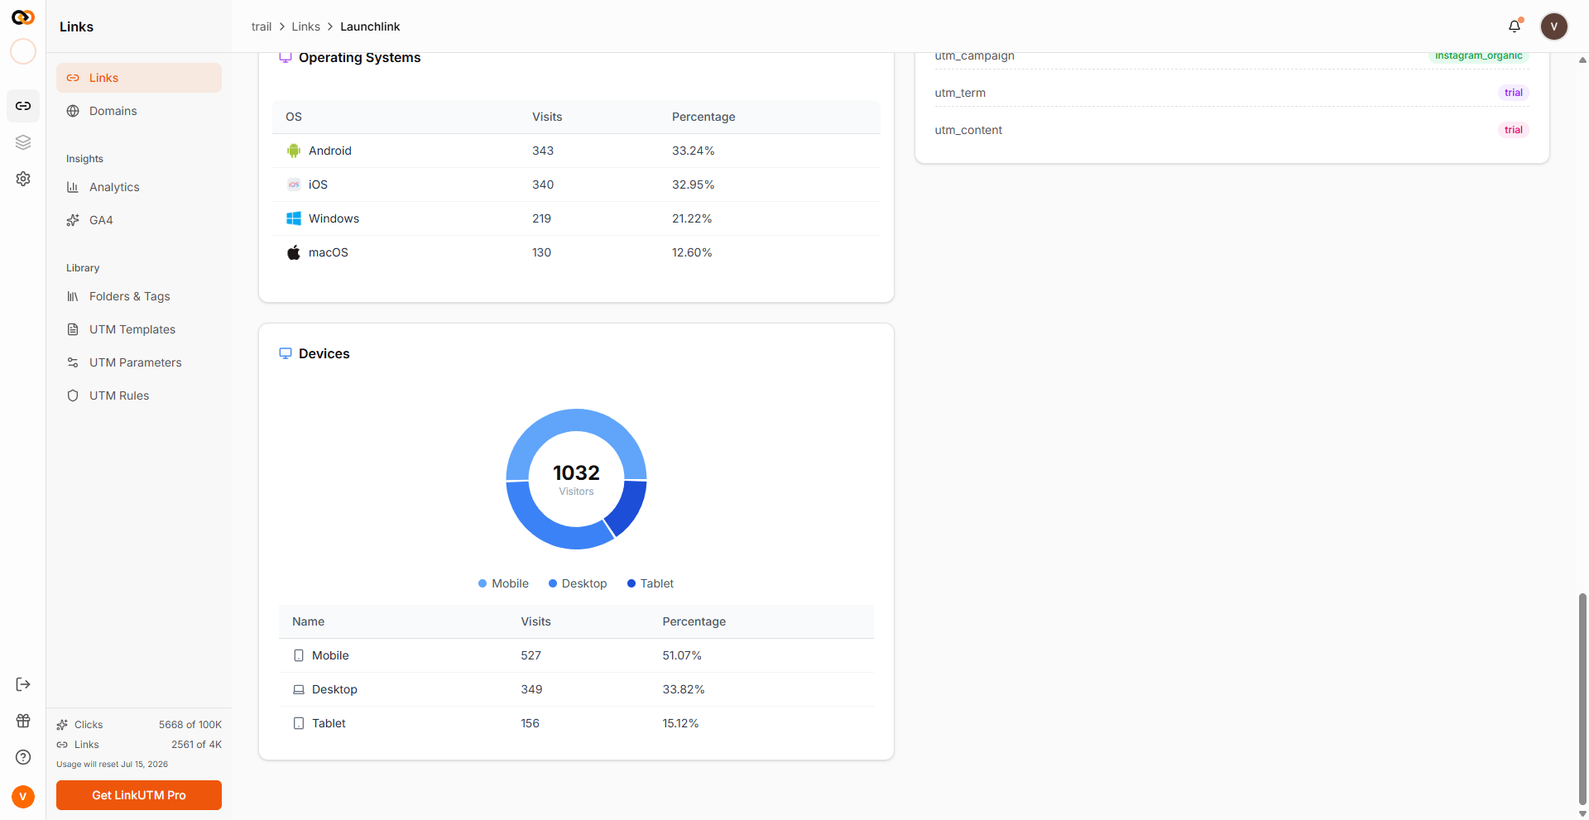This screenshot has height=820, width=1589.
Task: Click the iOS icon in OS table
Action: coord(294,185)
